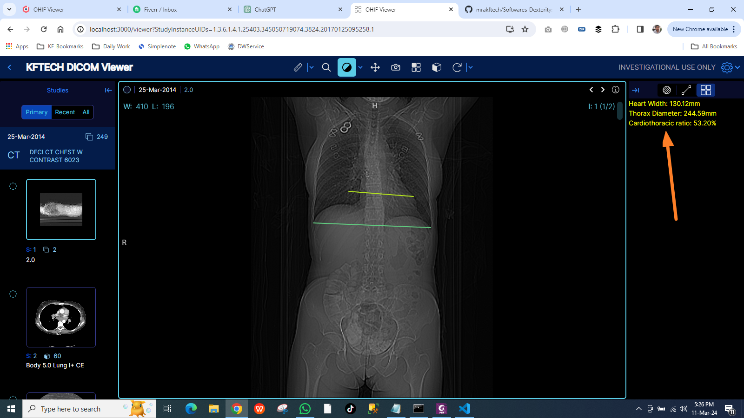Expand the reset tool options dropdown
The height and width of the screenshot is (418, 744).
(x=470, y=67)
